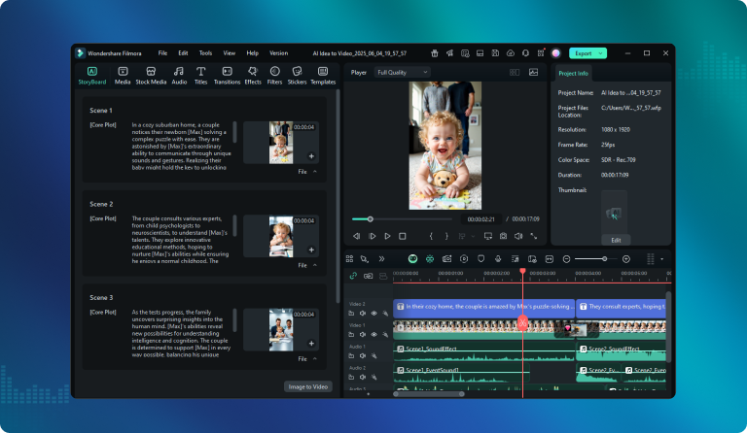
Task: Click the fullscreen expand arrows icon
Action: (x=534, y=236)
